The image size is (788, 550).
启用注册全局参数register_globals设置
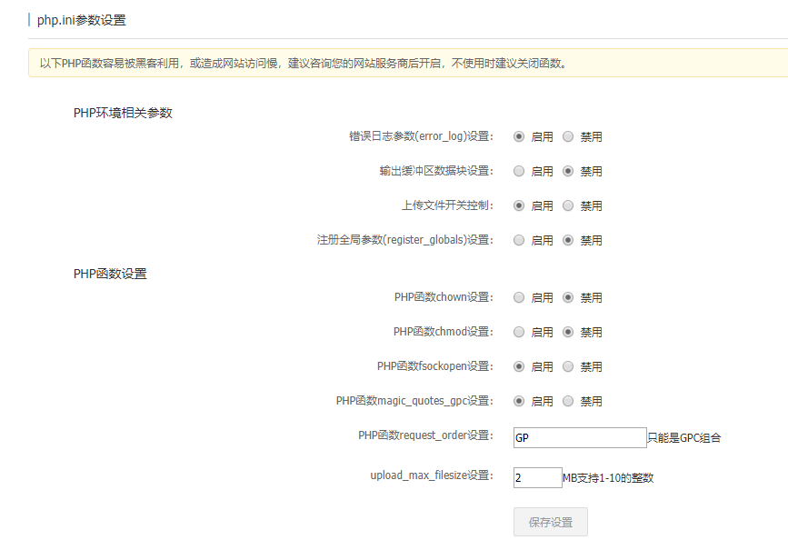tap(519, 240)
